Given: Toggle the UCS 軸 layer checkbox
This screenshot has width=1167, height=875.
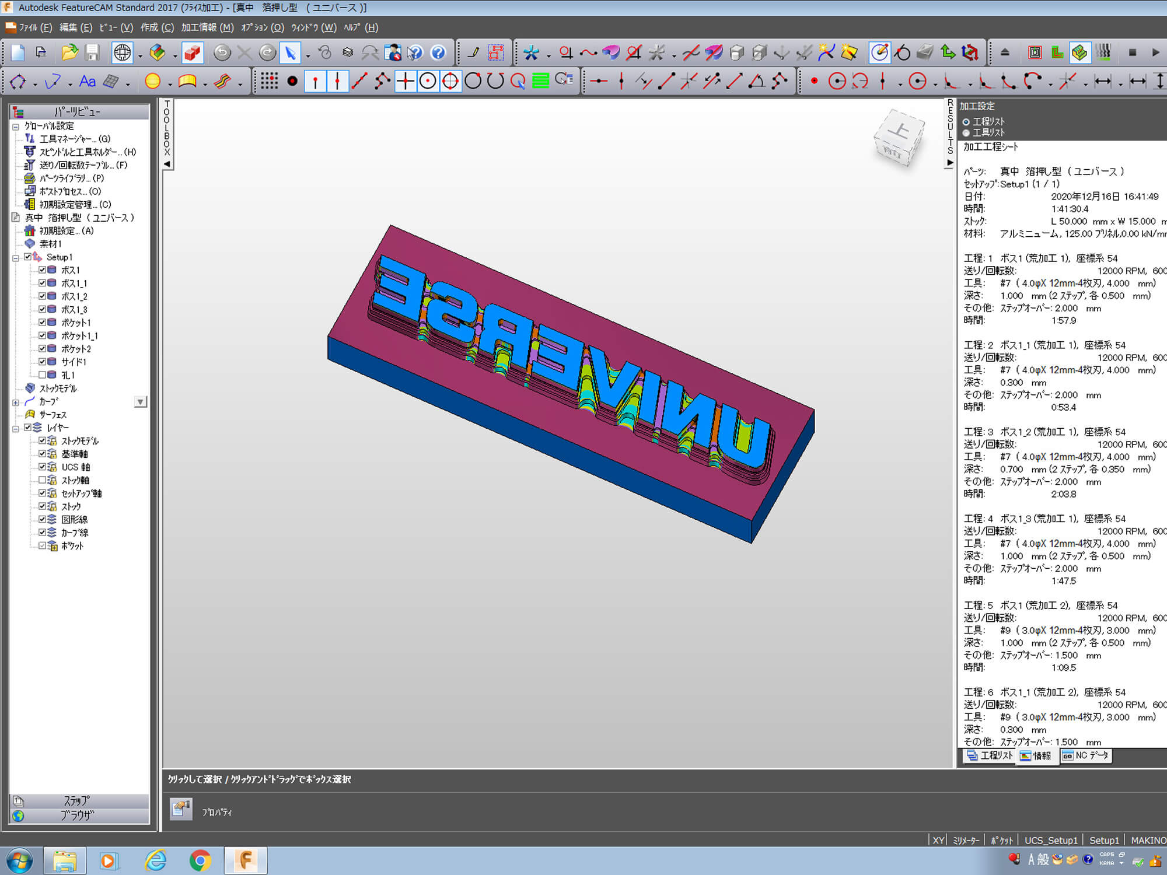Looking at the screenshot, I should (x=43, y=467).
